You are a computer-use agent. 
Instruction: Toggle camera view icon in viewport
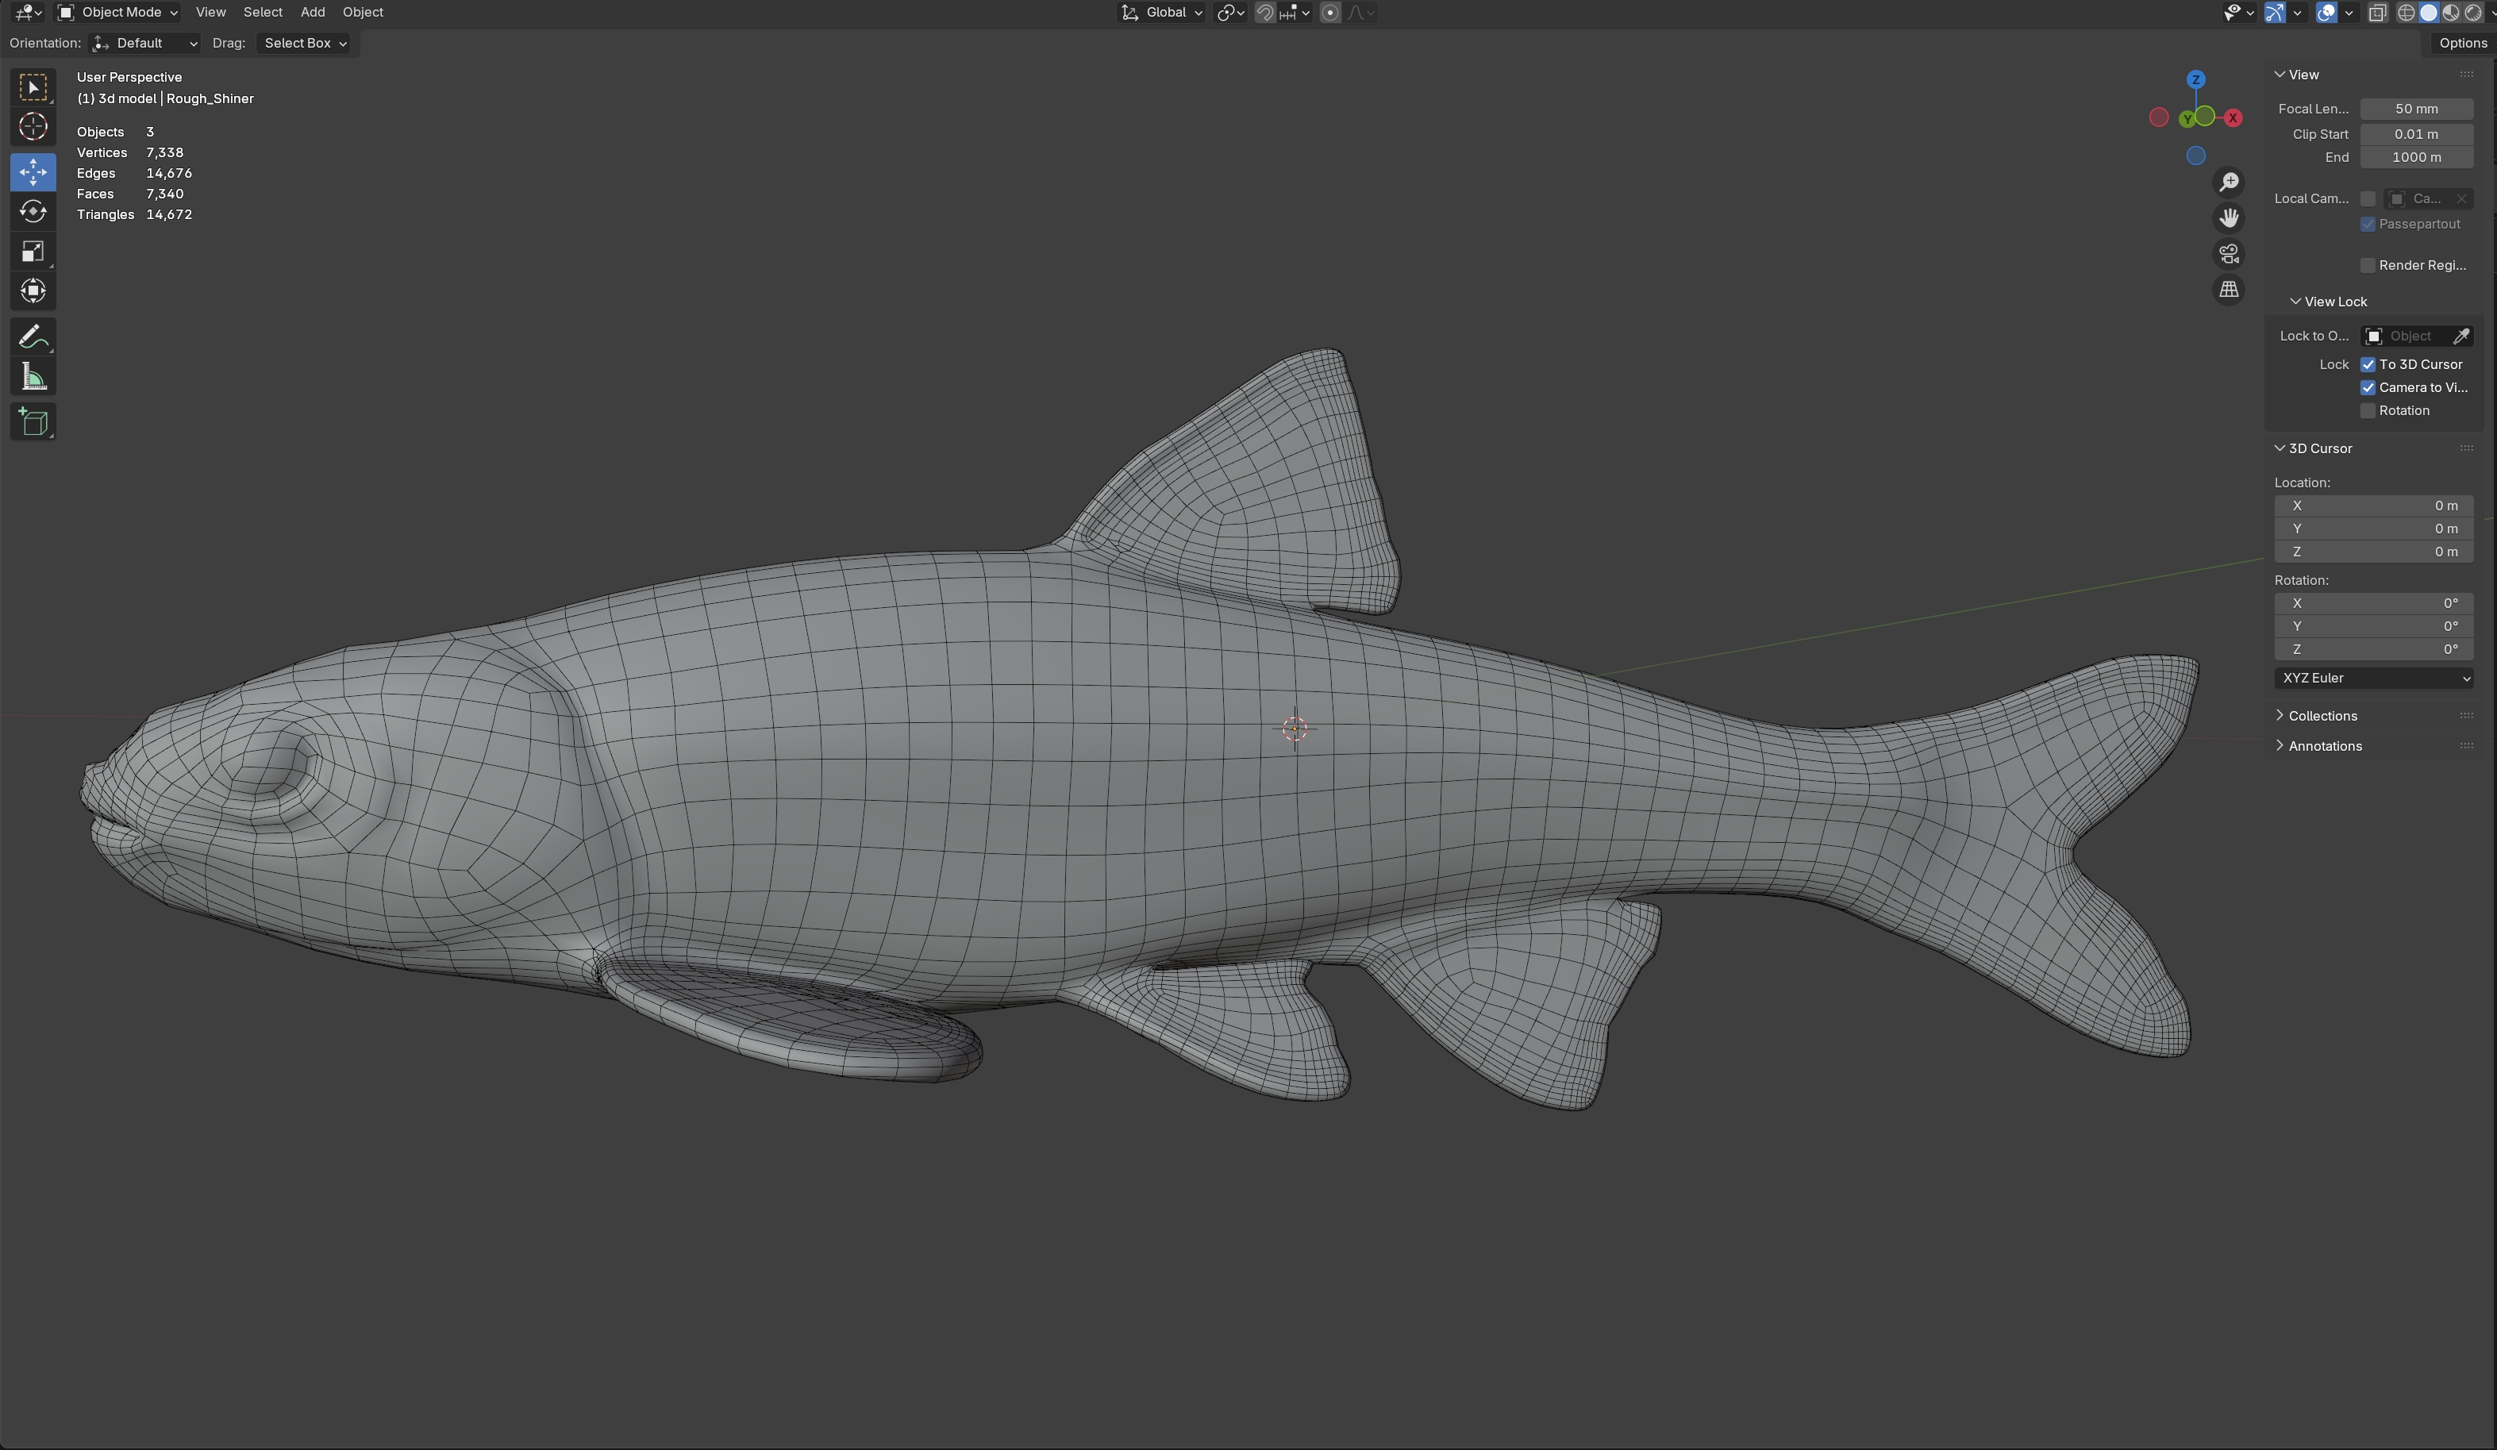(2229, 254)
